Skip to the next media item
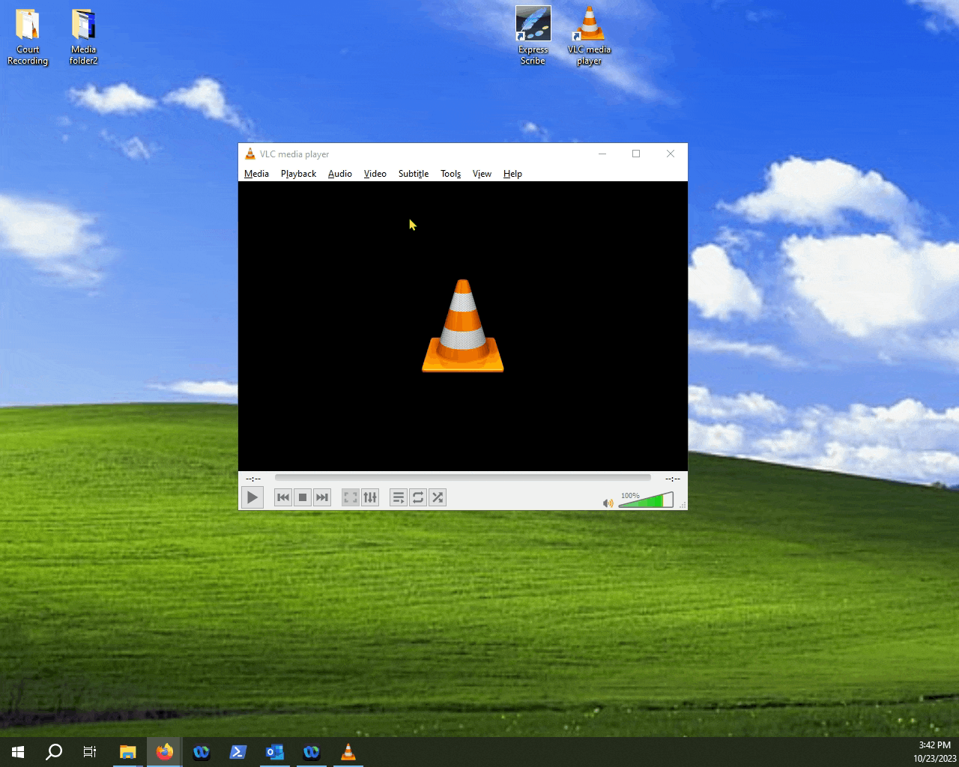The height and width of the screenshot is (767, 959). [322, 497]
